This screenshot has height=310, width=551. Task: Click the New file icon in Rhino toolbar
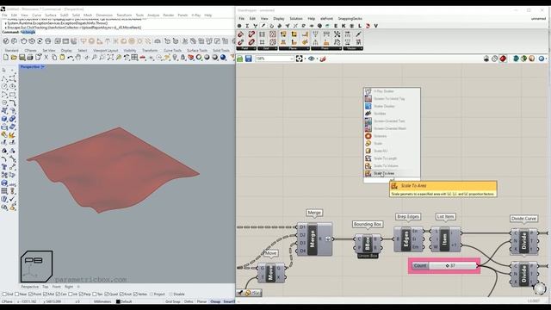(6, 58)
